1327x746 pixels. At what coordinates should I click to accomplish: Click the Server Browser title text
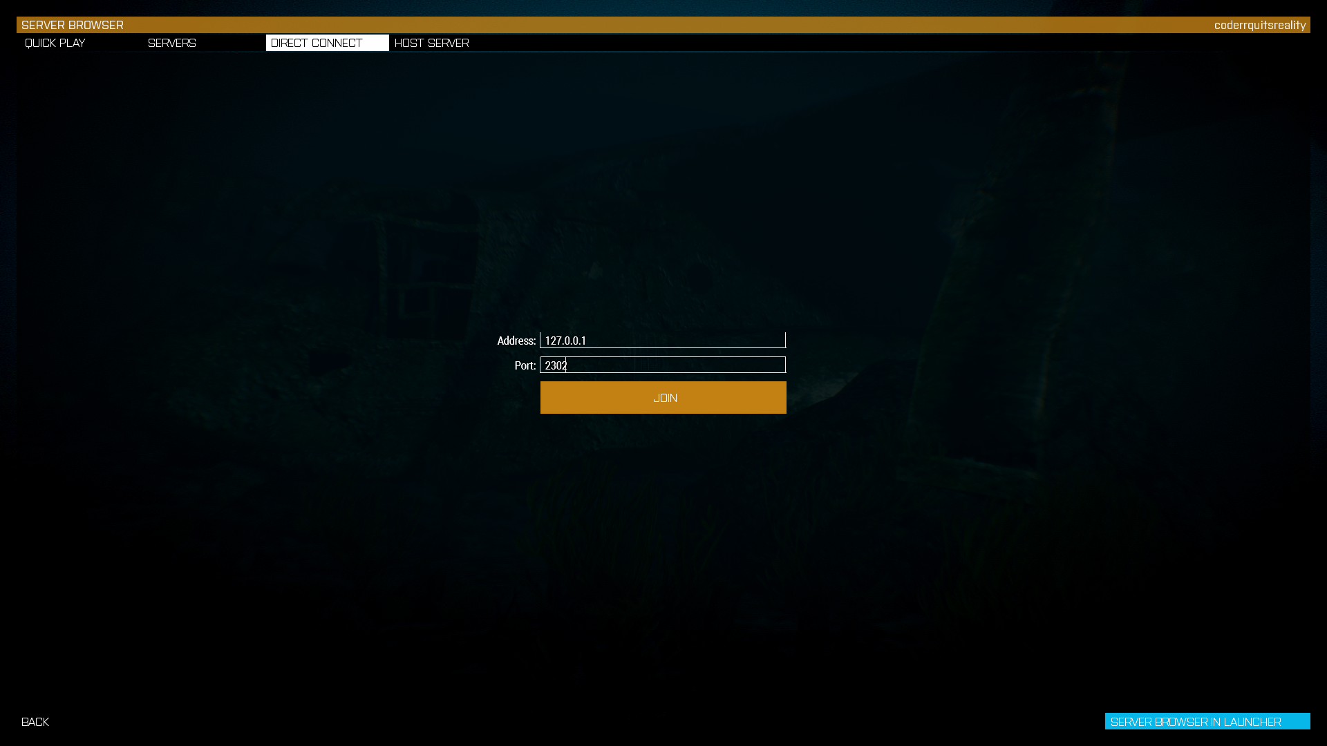73,25
